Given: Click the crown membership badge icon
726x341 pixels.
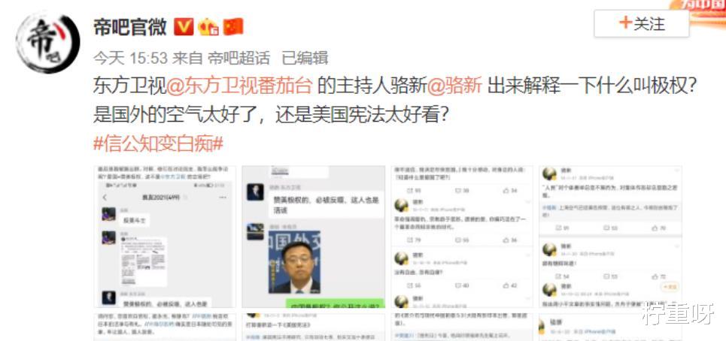Looking at the screenshot, I should (x=208, y=27).
